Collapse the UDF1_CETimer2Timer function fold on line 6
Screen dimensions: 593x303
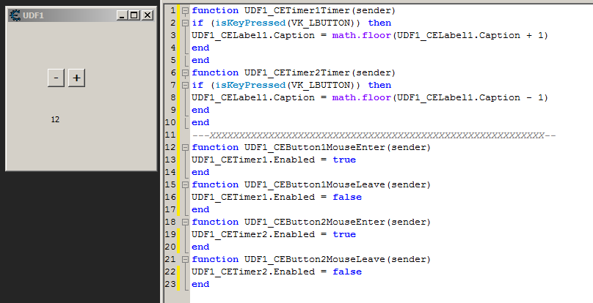pyautogui.click(x=185, y=73)
